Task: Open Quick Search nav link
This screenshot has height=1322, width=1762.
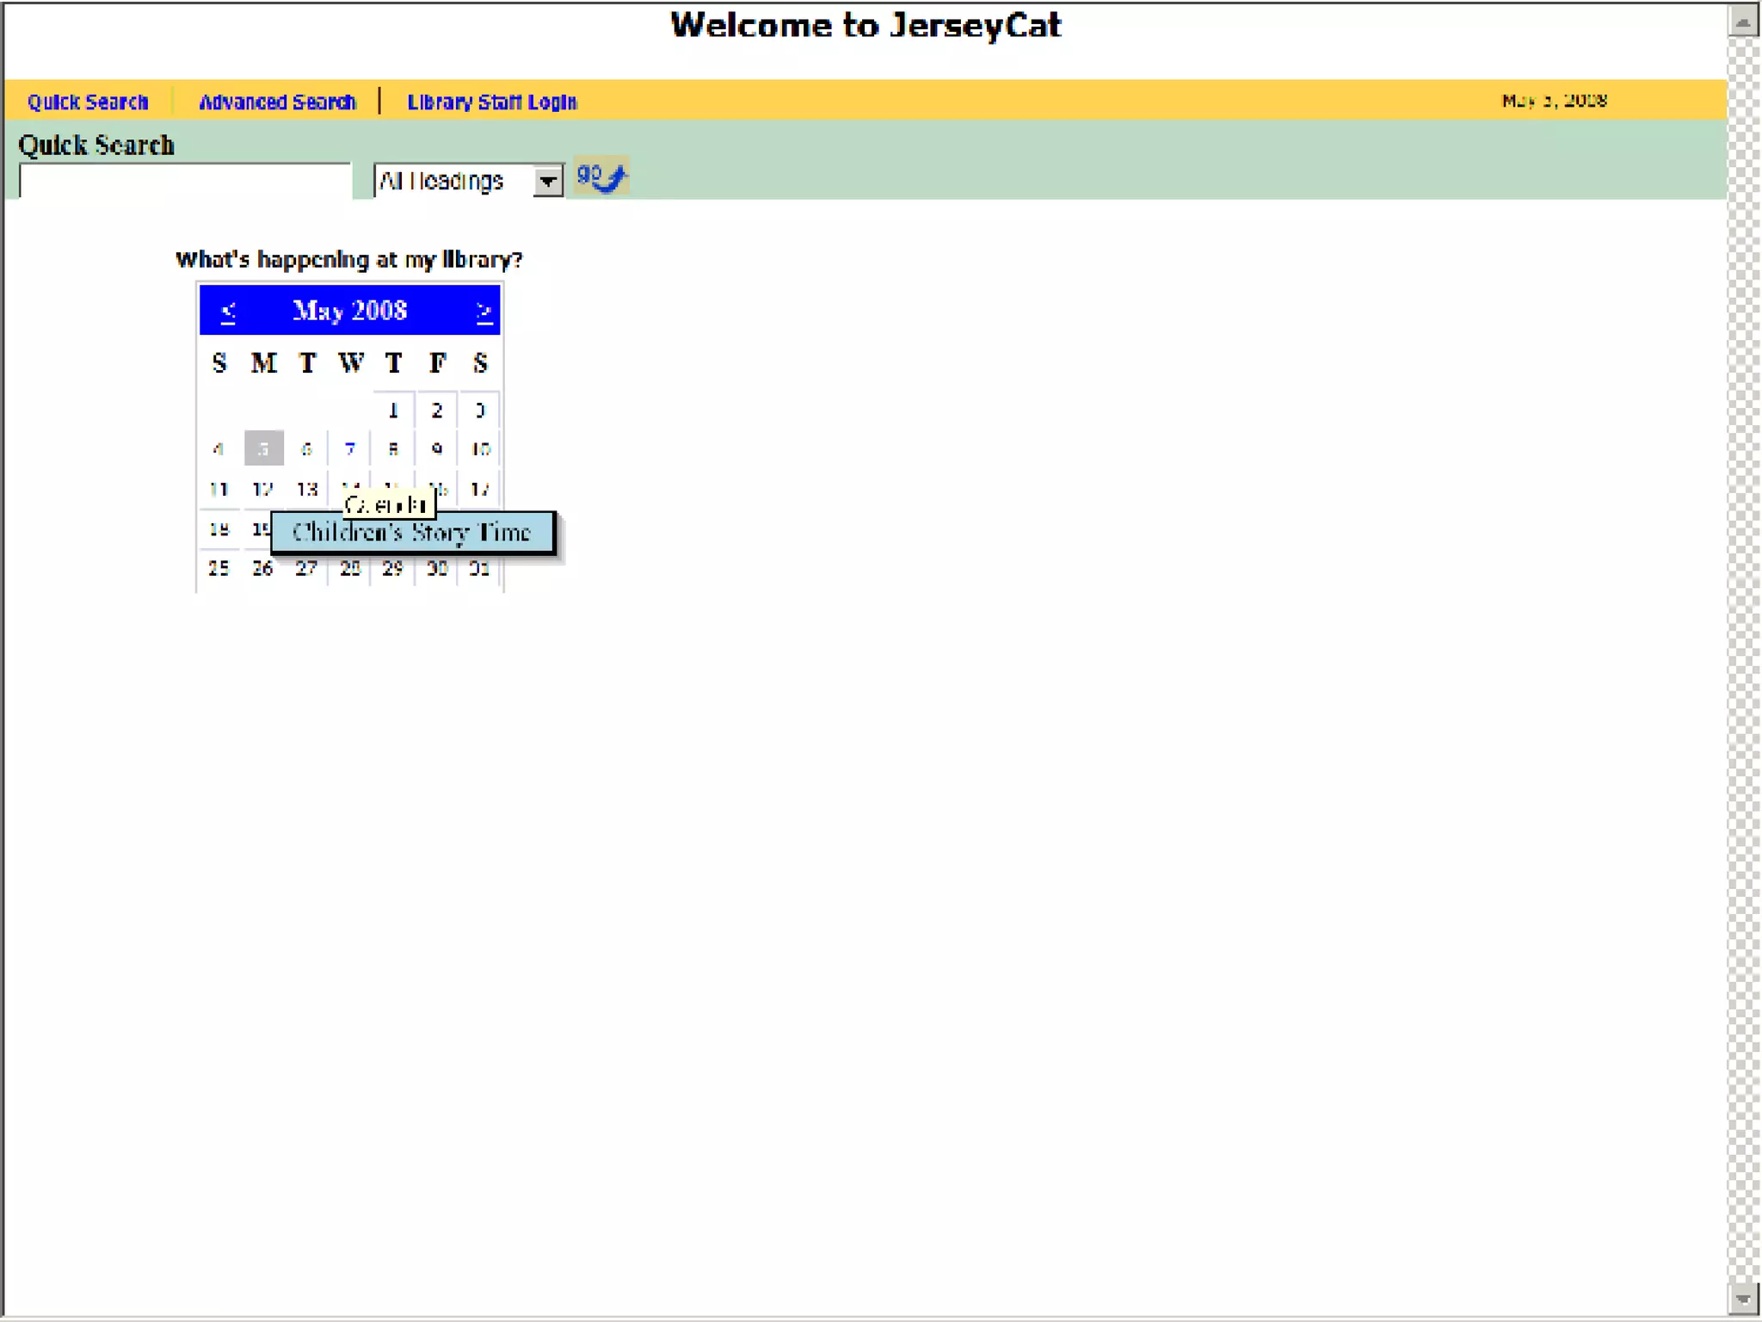Action: click(88, 102)
